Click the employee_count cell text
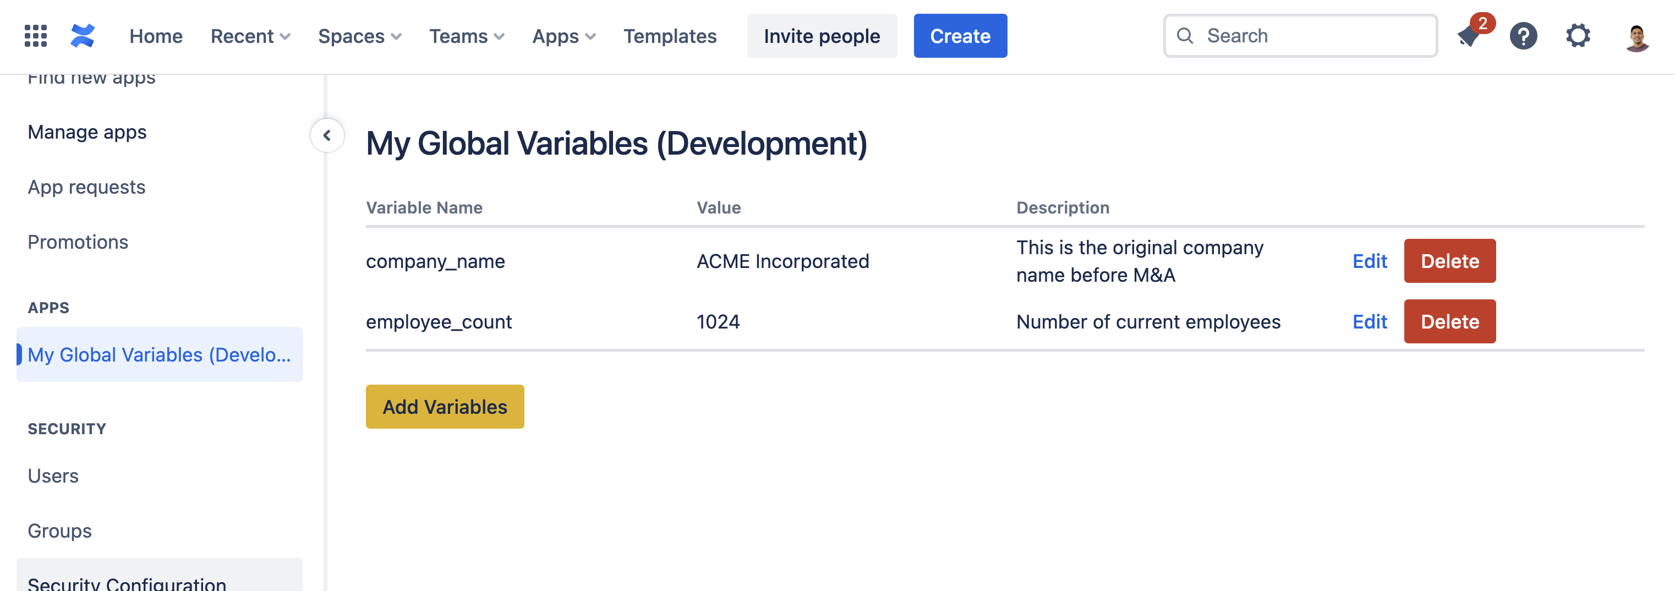This screenshot has width=1675, height=591. (439, 322)
